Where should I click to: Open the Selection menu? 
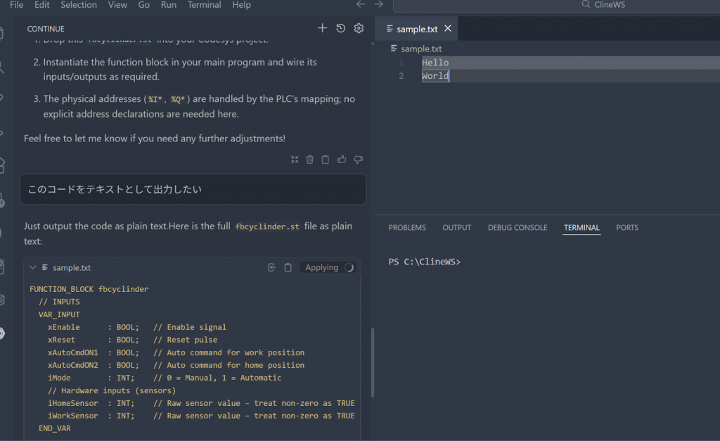(79, 5)
